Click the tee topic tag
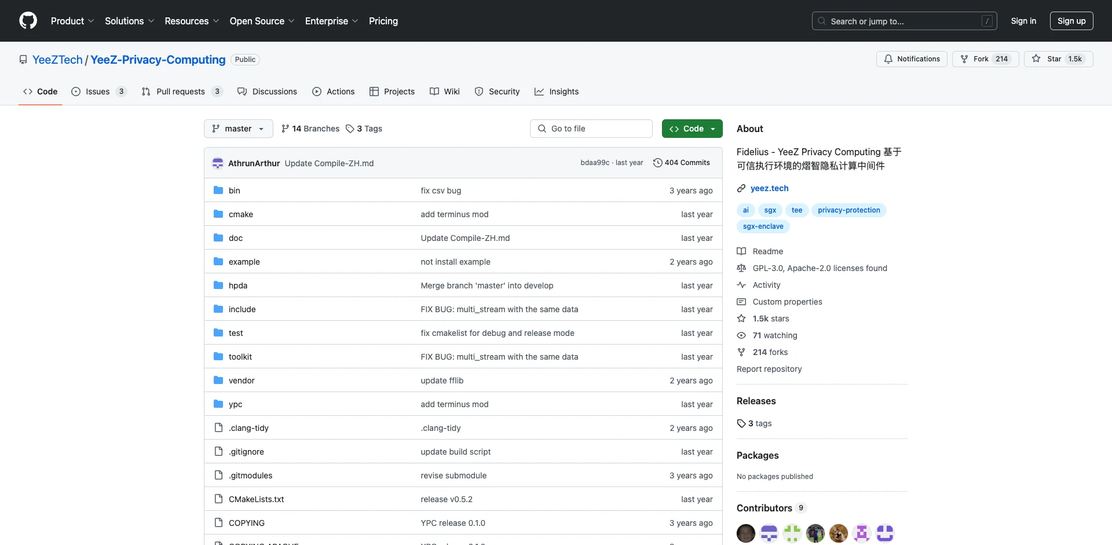 coord(797,210)
